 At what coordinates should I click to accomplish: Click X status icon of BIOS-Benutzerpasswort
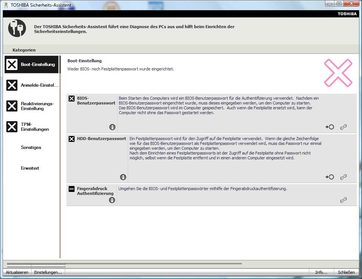coord(72,99)
